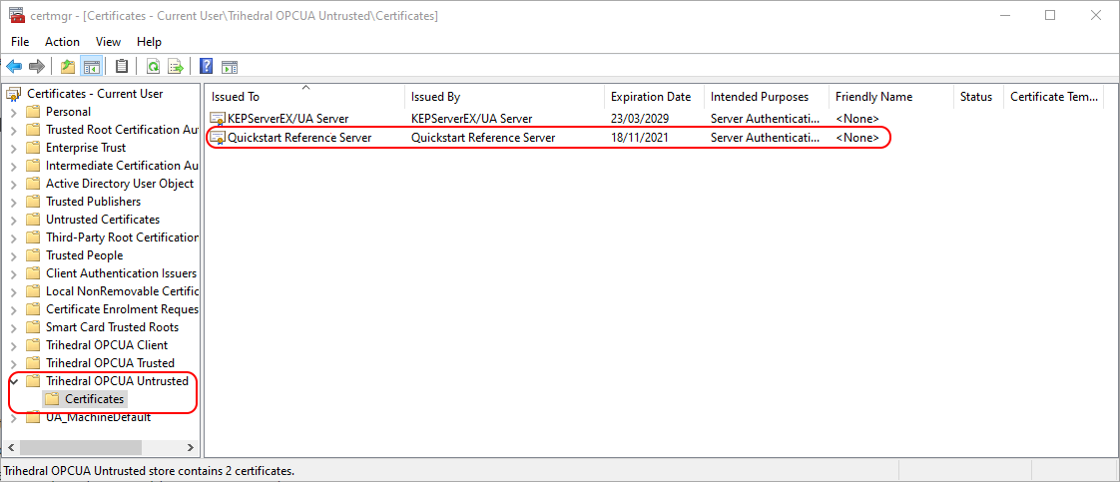Select the KEPServerEX/UA Server certificate row
1120x482 pixels.
click(287, 119)
